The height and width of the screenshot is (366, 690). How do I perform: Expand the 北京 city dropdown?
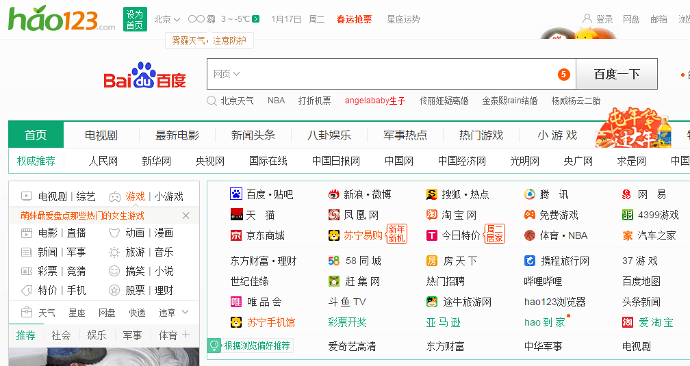click(167, 19)
